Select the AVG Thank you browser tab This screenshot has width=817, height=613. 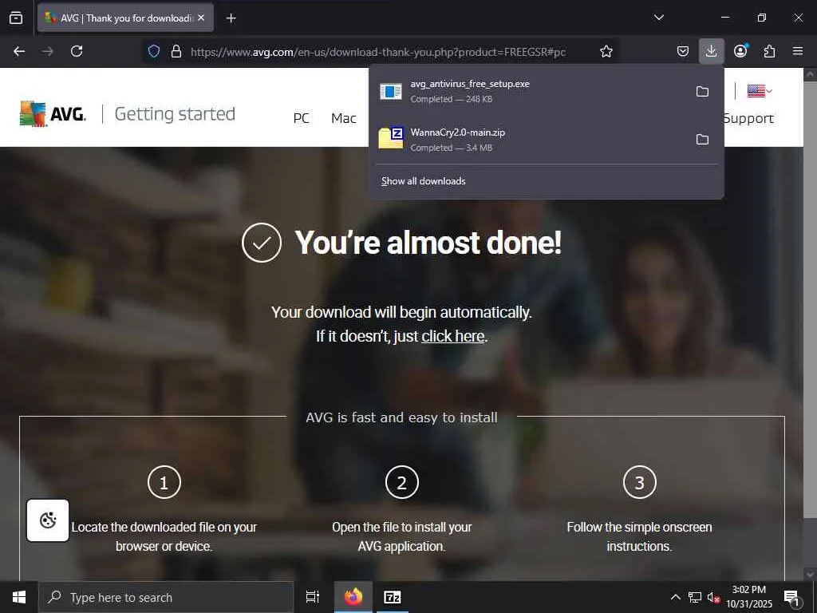tap(125, 18)
